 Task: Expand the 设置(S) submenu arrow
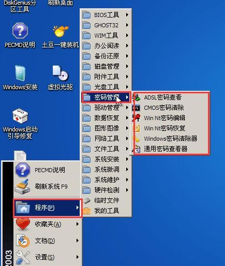78,257
